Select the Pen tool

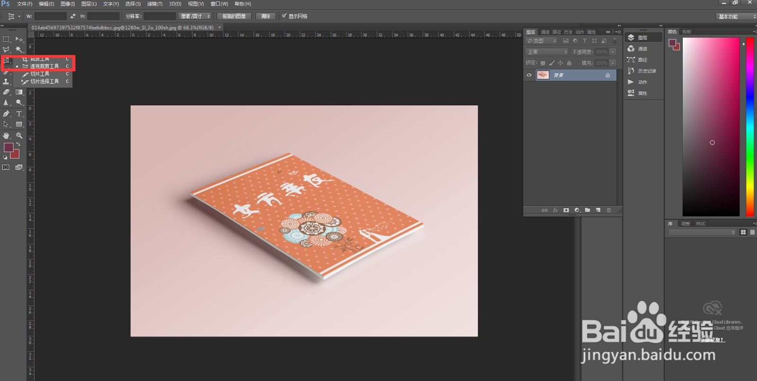pyautogui.click(x=6, y=114)
